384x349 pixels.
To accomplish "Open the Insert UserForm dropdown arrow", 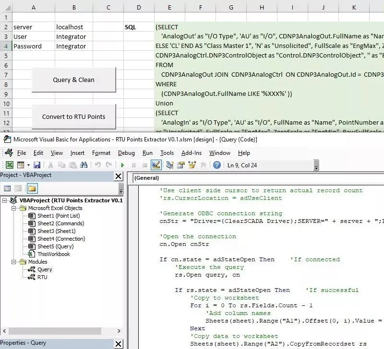I will tap(28, 165).
